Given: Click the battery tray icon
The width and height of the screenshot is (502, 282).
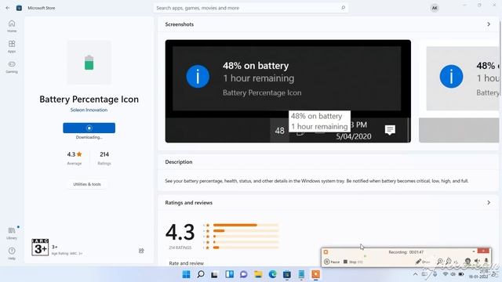Looking at the screenshot, I should pos(461,274).
